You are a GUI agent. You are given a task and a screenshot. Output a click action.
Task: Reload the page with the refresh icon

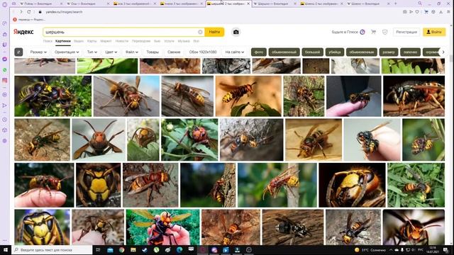pos(29,12)
